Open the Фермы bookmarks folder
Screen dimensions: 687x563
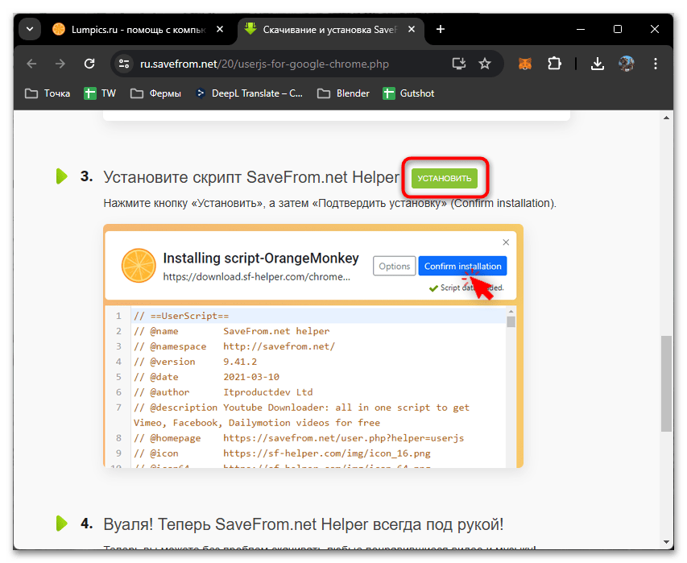[156, 93]
